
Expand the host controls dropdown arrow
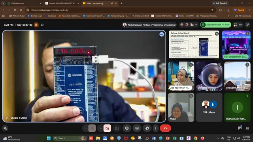tap(196, 25)
